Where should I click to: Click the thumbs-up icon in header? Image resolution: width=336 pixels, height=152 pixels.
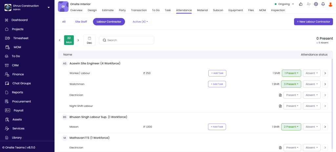(x=301, y=4)
